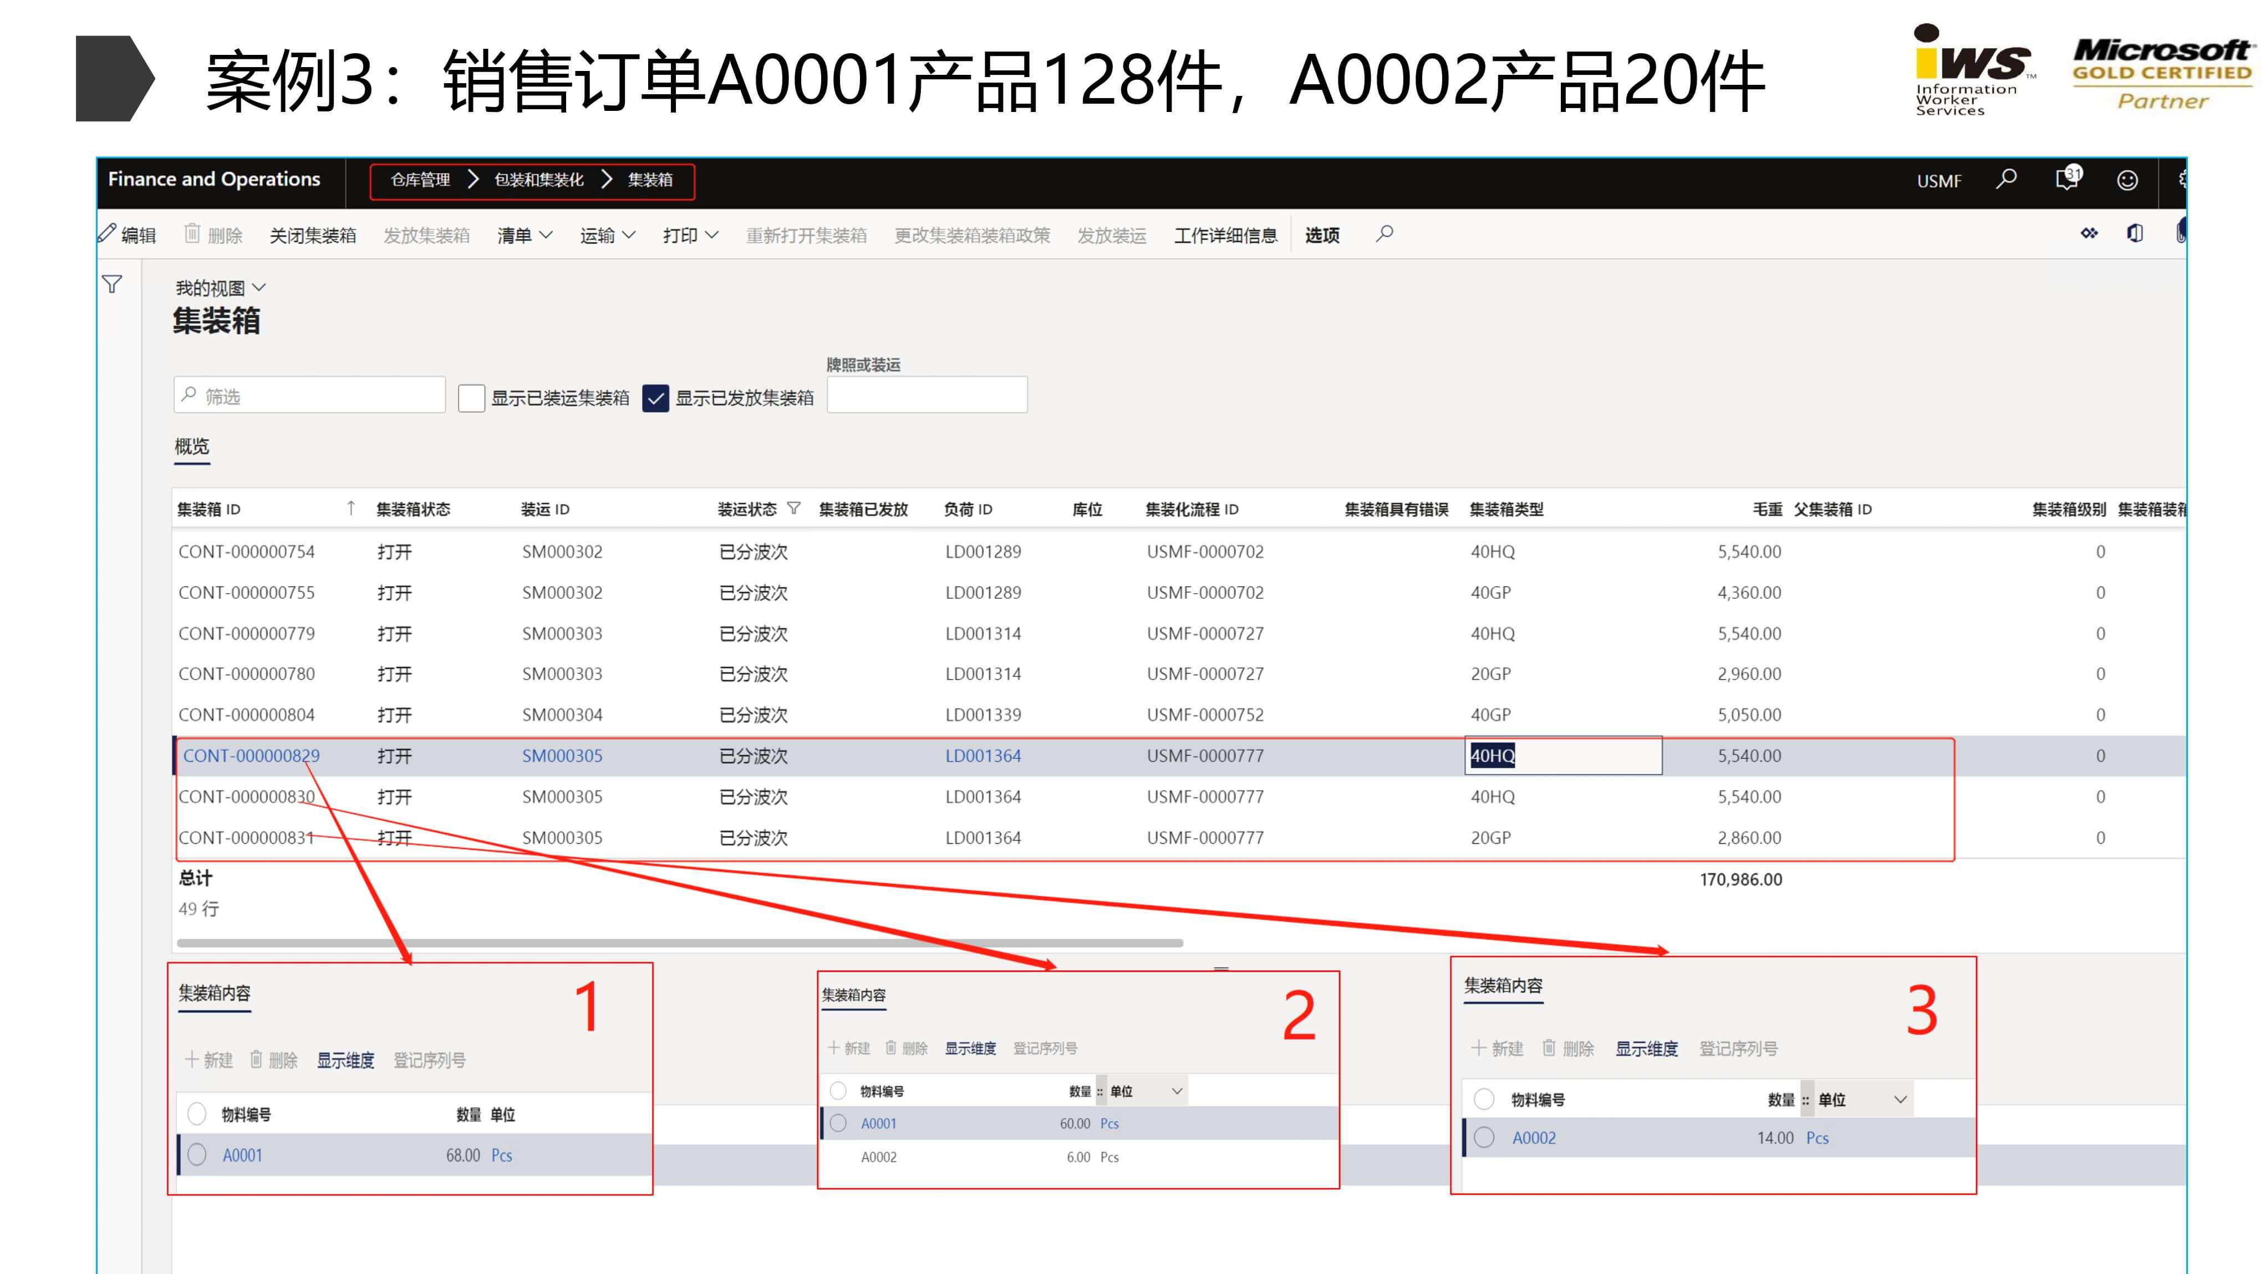Open the CONT-000000829 link

252,755
